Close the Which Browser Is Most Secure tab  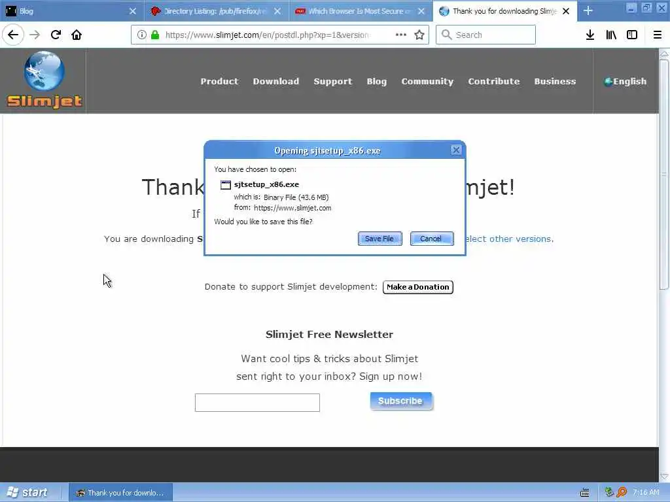421,11
